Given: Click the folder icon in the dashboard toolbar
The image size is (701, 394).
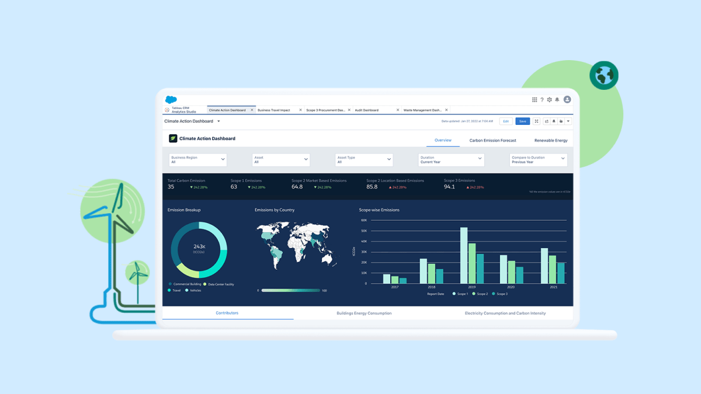Looking at the screenshot, I should click(x=561, y=121).
